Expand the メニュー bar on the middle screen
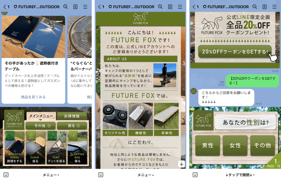 pyautogui.click(x=145, y=175)
